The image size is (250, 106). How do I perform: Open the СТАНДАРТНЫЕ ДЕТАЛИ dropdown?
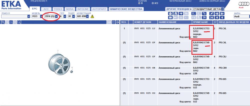(x=222, y=9)
